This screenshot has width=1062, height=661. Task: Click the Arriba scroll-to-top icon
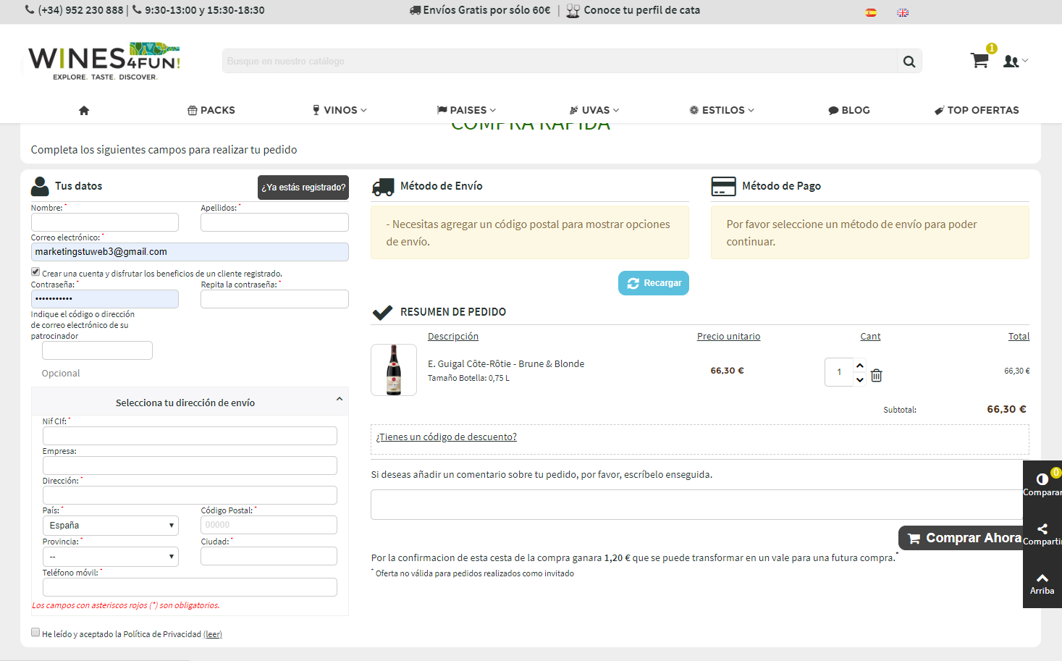[1042, 584]
